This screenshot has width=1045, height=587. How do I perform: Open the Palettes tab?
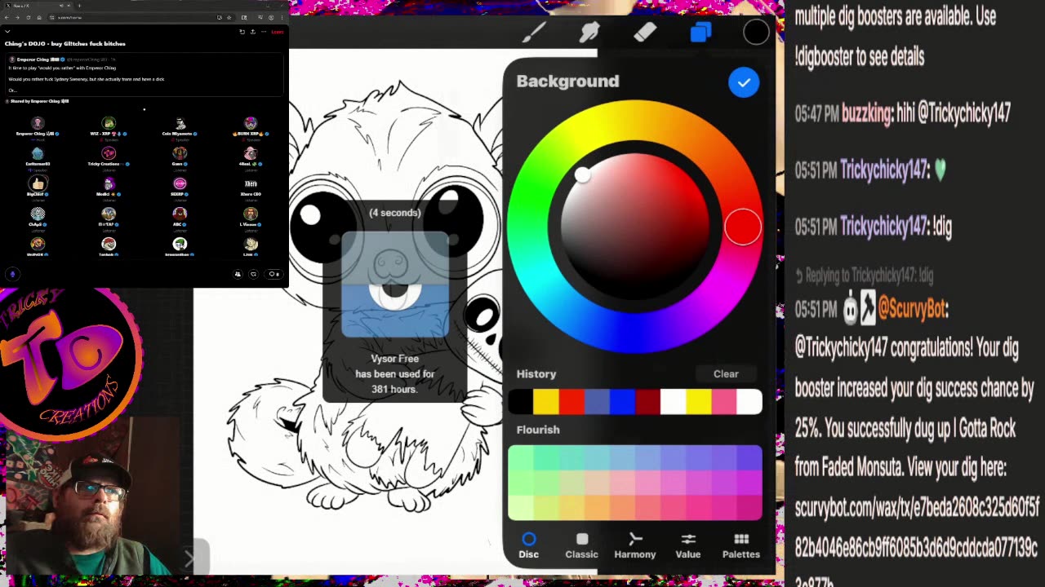coord(741,545)
